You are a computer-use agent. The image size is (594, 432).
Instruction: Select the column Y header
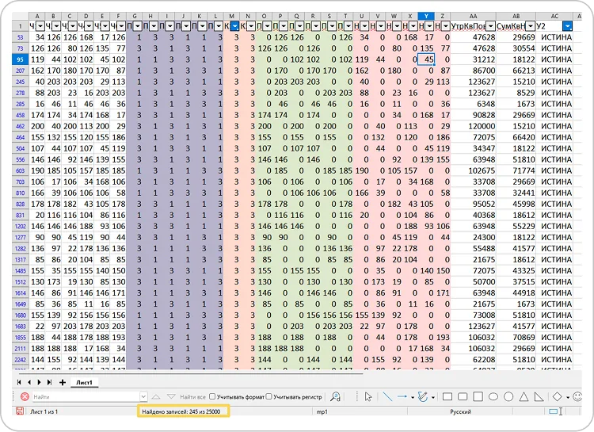(x=426, y=16)
